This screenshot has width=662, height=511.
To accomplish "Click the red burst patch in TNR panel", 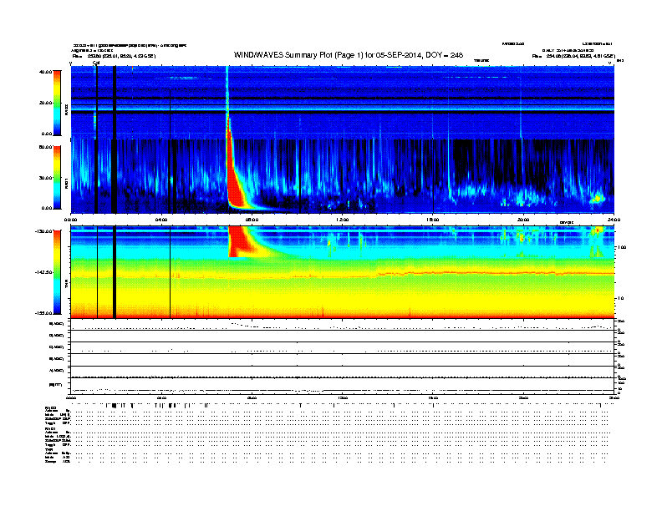I will pyautogui.click(x=237, y=241).
